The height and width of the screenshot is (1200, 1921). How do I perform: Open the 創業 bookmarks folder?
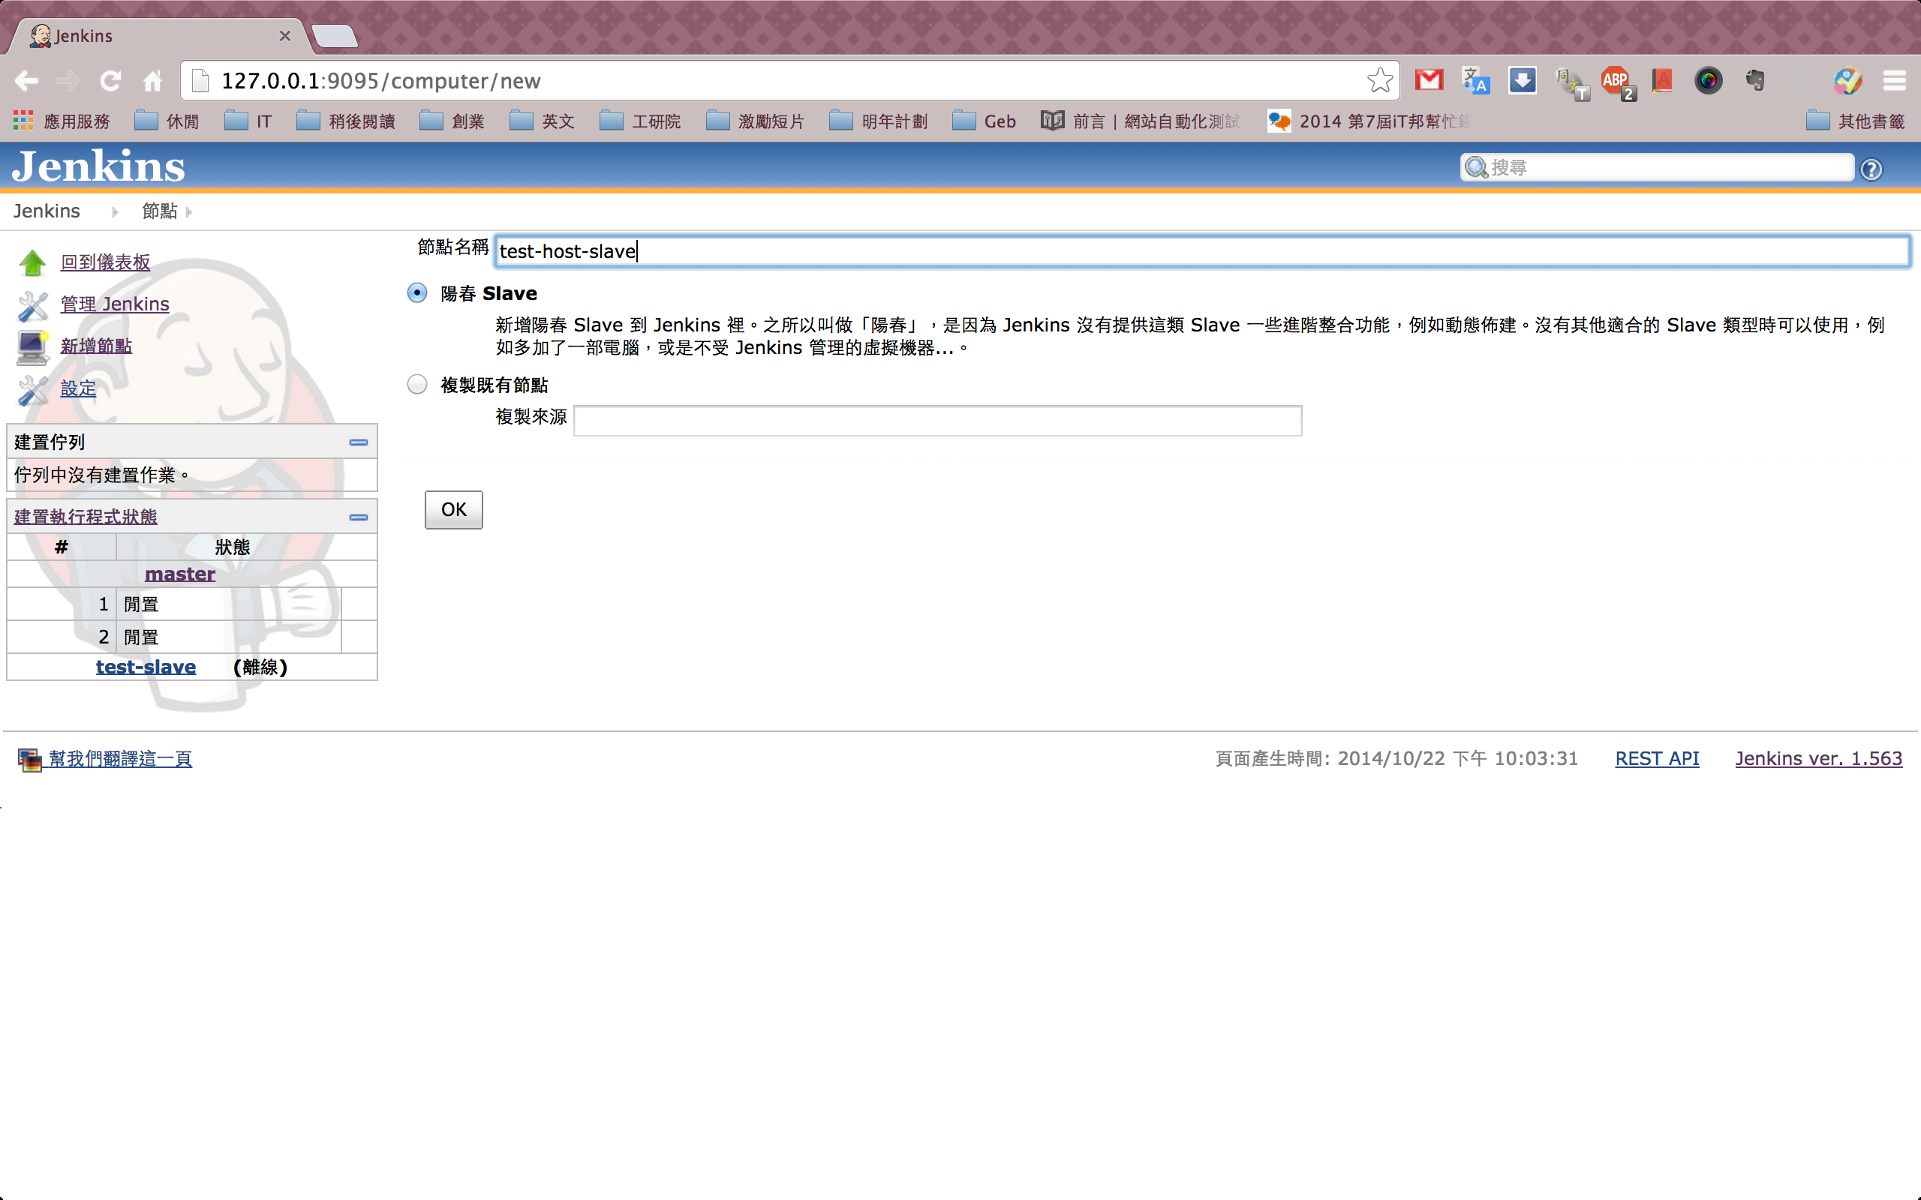point(451,121)
